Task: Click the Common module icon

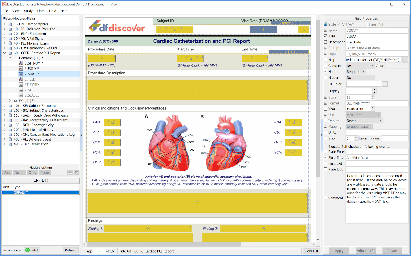Action: click(15, 58)
